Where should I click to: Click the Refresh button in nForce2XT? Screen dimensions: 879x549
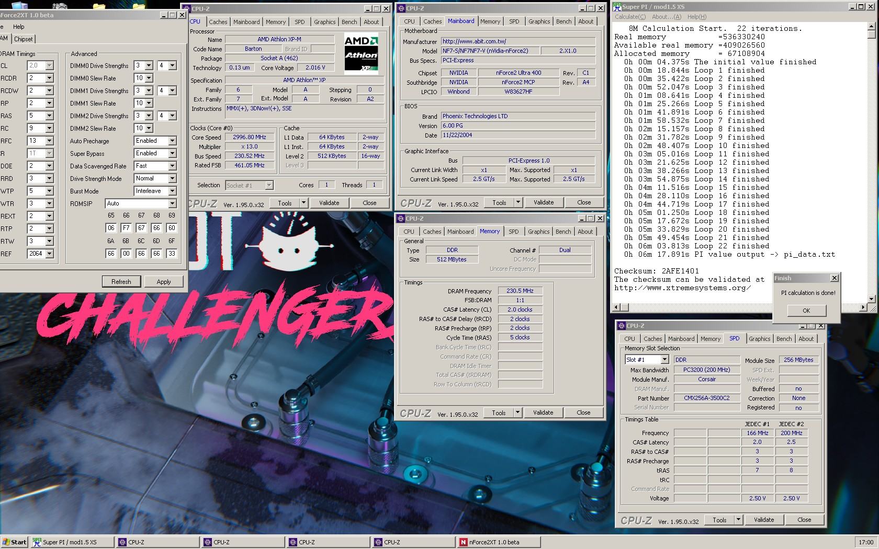click(x=121, y=282)
